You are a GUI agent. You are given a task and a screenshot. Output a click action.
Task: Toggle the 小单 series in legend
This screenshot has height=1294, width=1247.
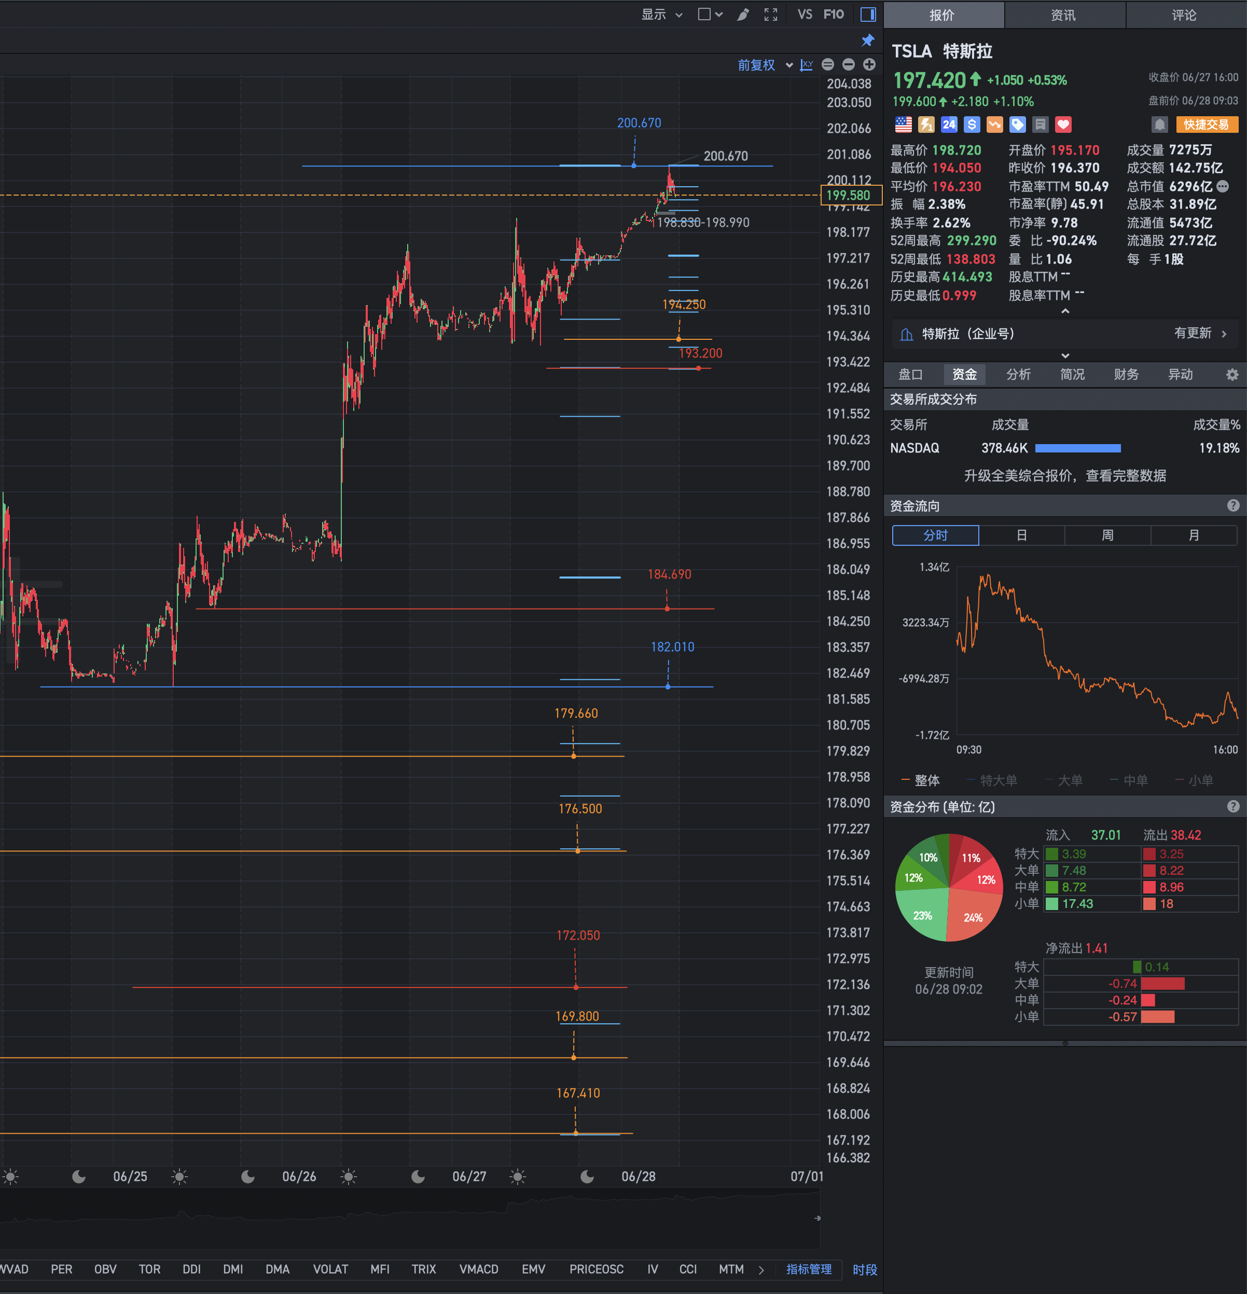click(x=1194, y=780)
